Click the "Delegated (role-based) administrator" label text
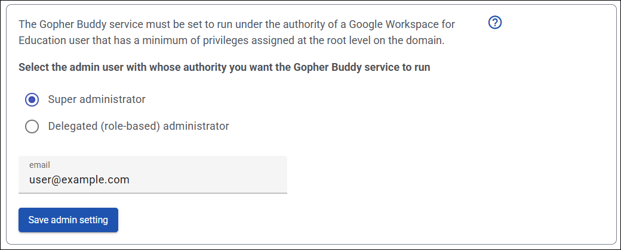The height and width of the screenshot is (250, 621). [x=139, y=126]
